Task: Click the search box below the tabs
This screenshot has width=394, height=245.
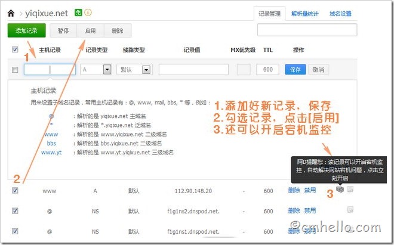Action: 307,30
